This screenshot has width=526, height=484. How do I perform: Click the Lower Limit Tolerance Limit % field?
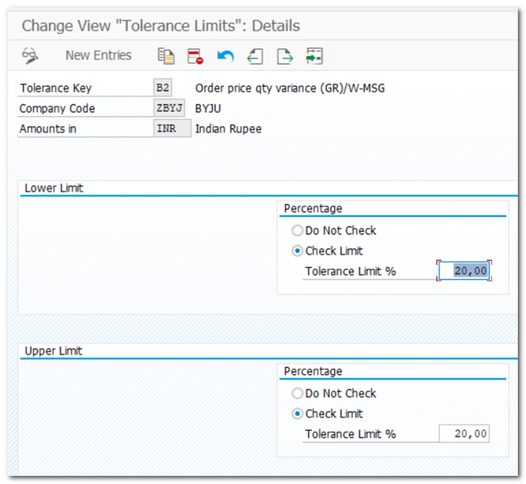464,271
